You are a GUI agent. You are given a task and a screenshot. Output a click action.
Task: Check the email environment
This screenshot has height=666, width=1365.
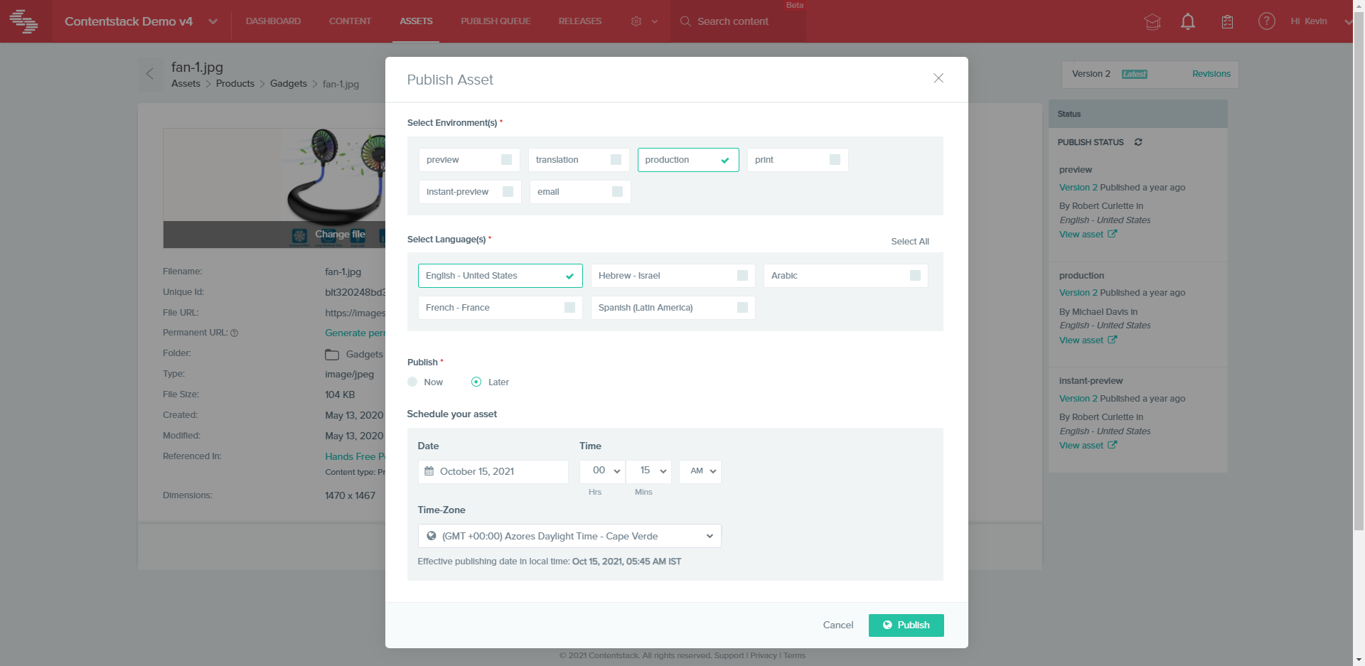[617, 191]
